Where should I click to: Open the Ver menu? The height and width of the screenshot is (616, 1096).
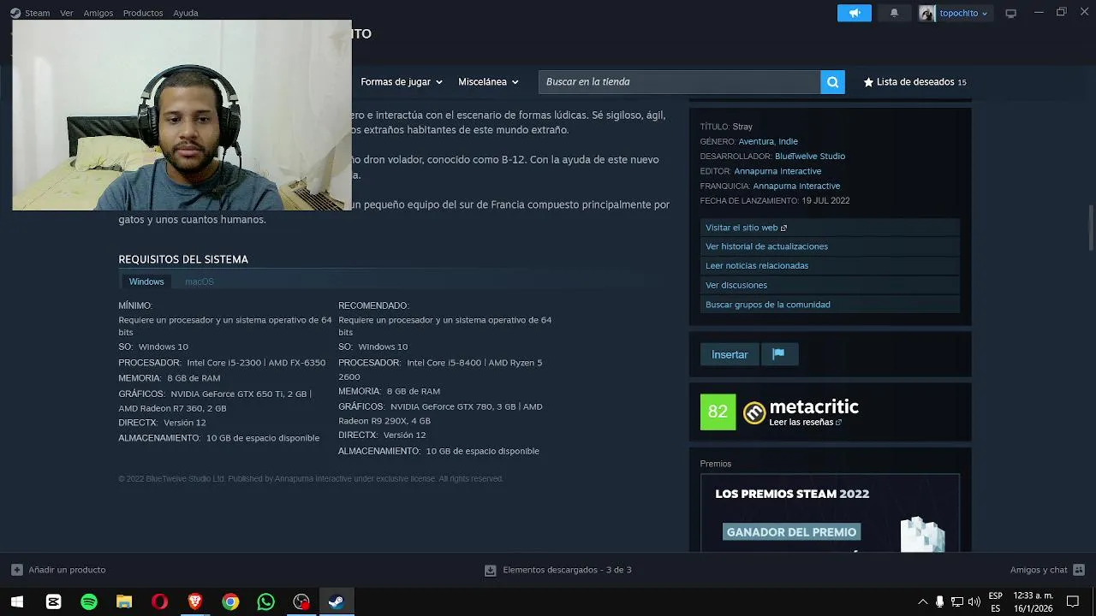[x=67, y=13]
